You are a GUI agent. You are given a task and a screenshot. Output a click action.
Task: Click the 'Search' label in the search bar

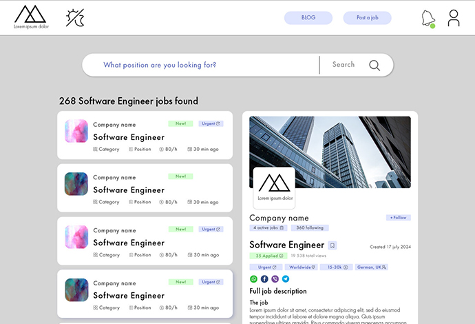(344, 64)
